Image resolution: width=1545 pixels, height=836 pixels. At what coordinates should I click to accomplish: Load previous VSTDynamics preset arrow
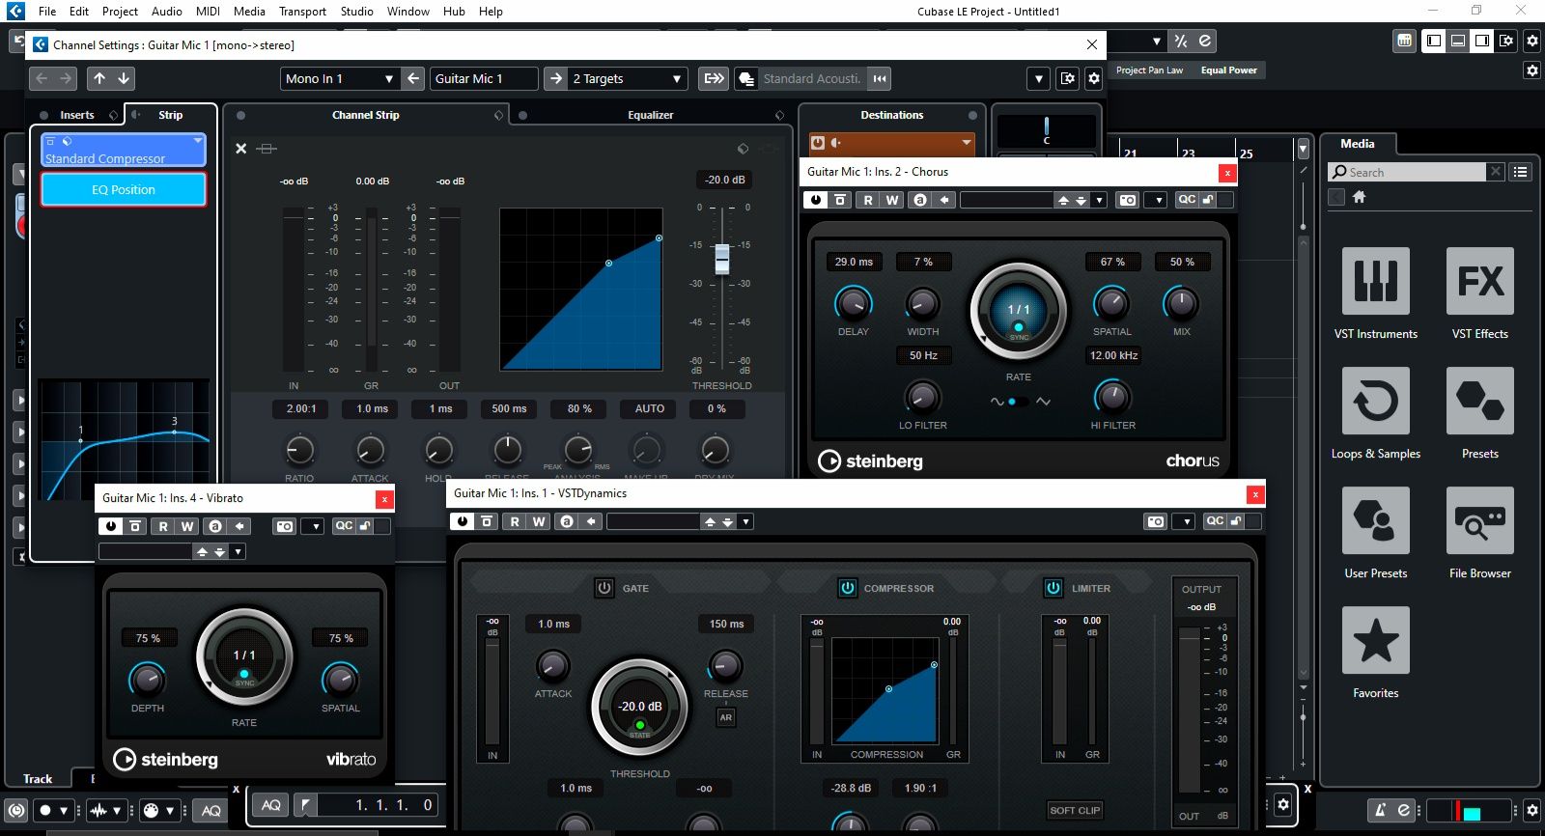coord(711,521)
